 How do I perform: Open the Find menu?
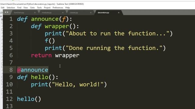[x=19, y=8]
